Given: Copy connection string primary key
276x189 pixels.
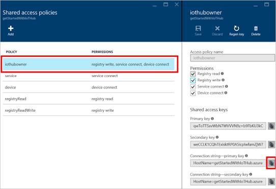Looking at the screenshot, I should (x=271, y=163).
